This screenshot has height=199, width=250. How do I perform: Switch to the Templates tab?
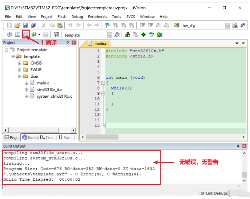tap(48, 137)
